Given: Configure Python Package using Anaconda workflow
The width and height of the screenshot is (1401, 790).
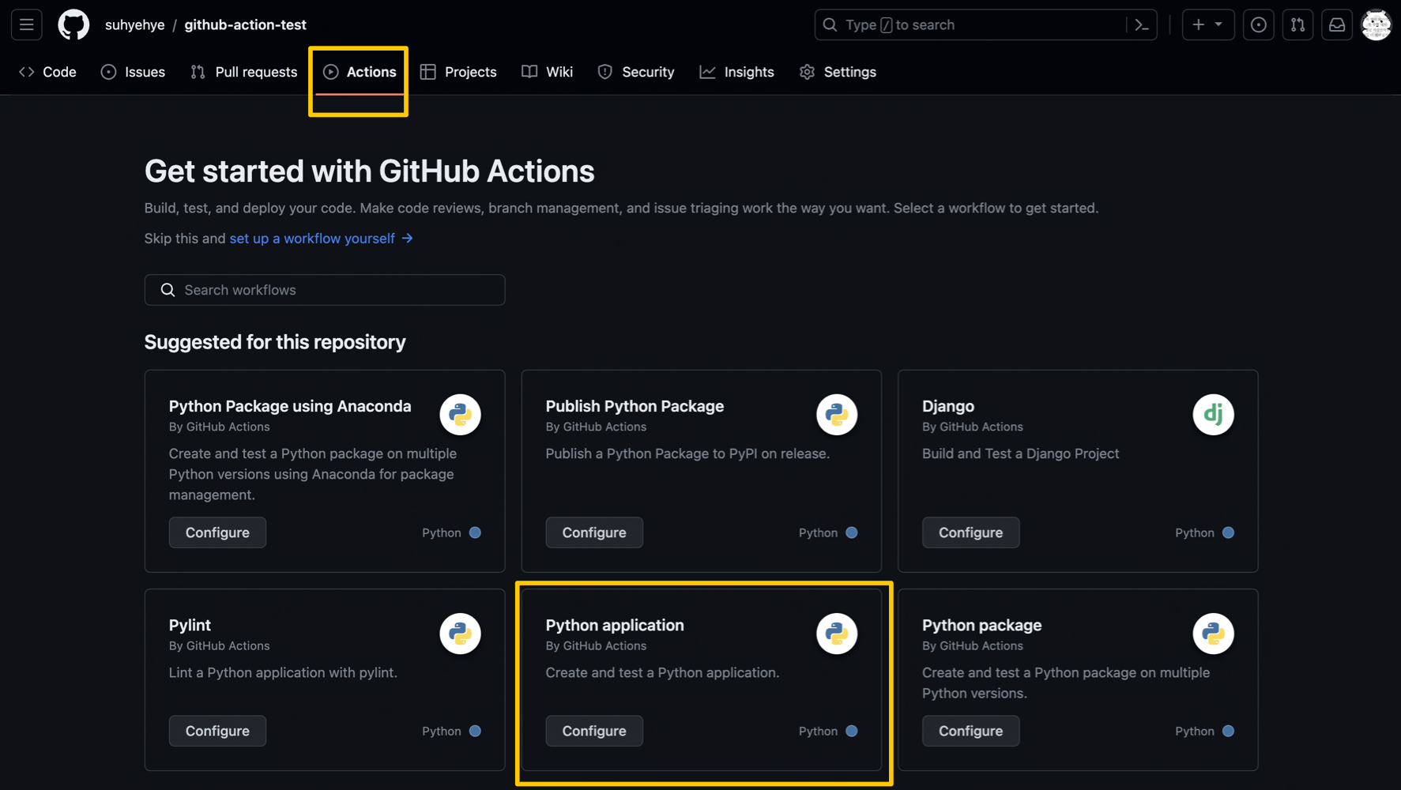Looking at the screenshot, I should tap(217, 532).
